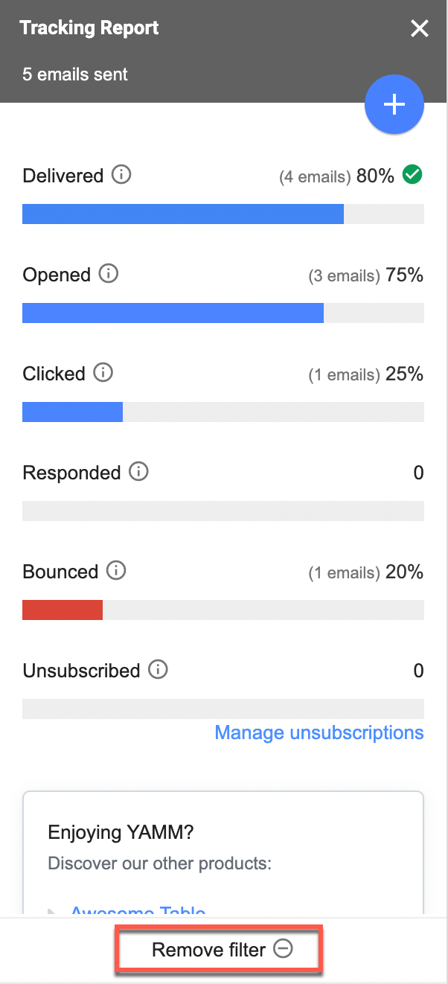
Task: Open the blue plus action button
Action: tap(394, 104)
